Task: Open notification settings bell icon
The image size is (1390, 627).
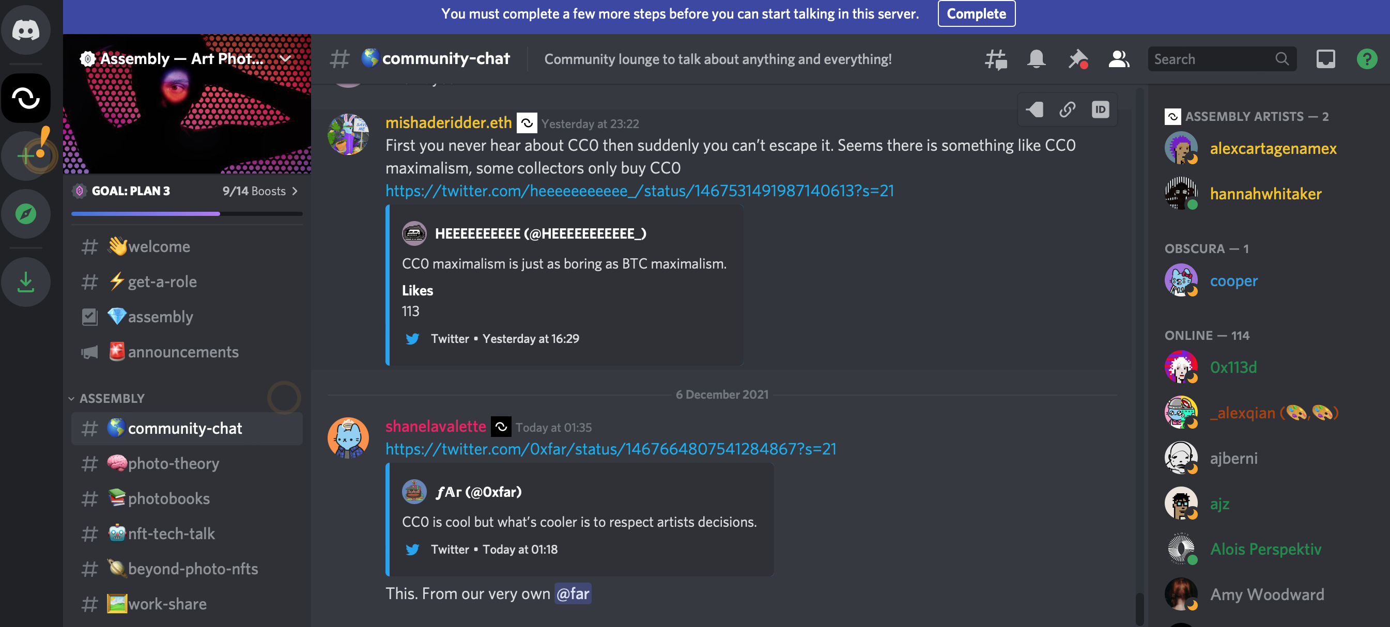Action: tap(1036, 59)
